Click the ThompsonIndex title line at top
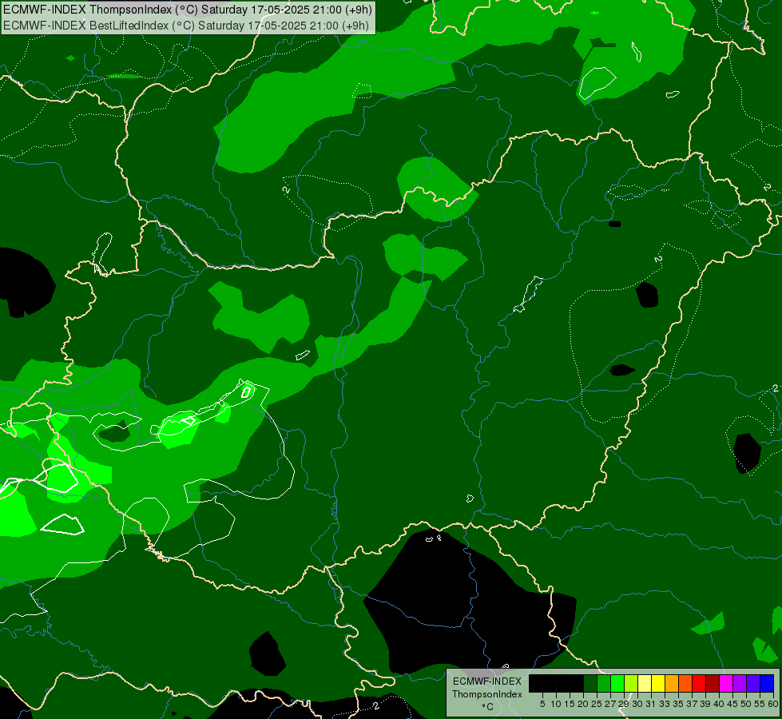The width and height of the screenshot is (782, 719). coord(187,10)
